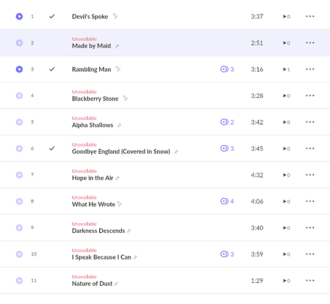
Task: Open the versions disc icon for What He Wrote
Action: [x=224, y=201]
